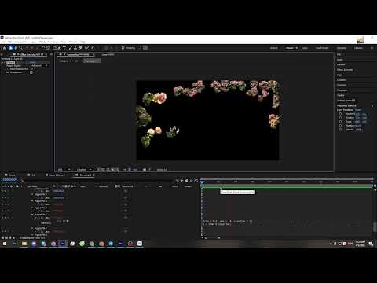The image size is (377, 283).
Task: Toggle the Opacity stopwatch in Properties
Action: 340,130
